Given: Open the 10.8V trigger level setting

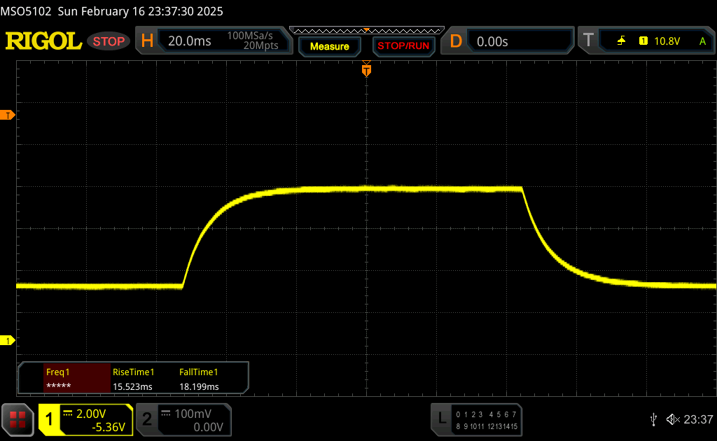Looking at the screenshot, I should 667,41.
